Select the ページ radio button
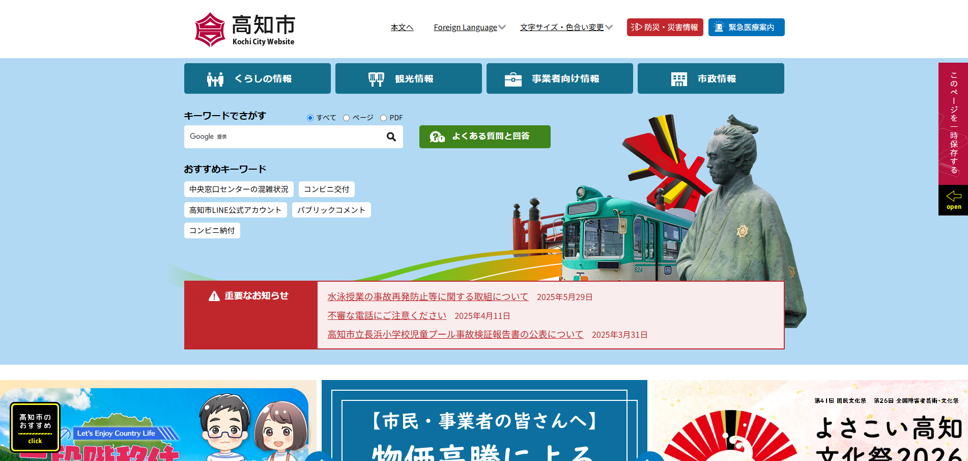This screenshot has height=461, width=968. click(346, 118)
